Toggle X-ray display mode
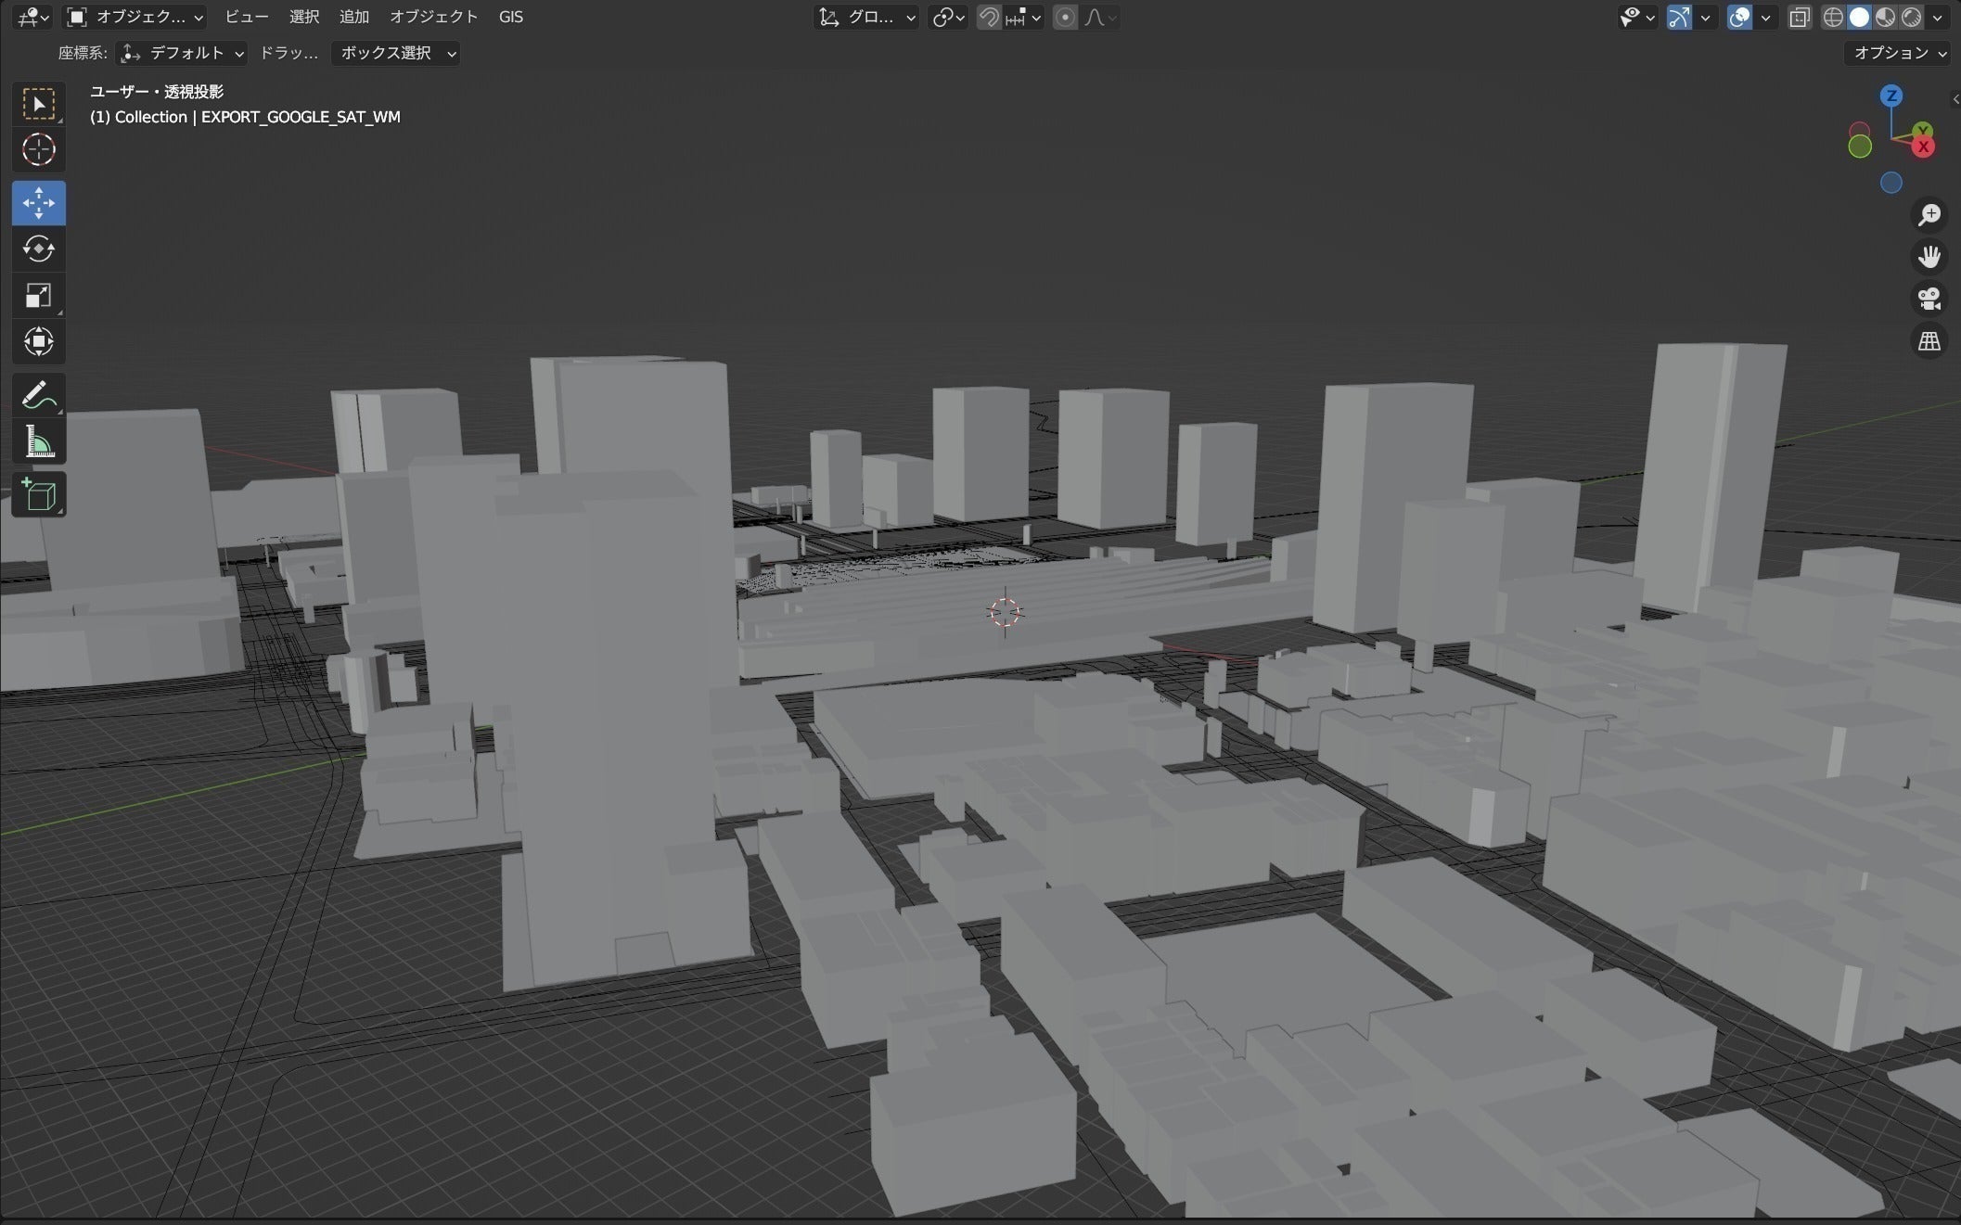This screenshot has height=1225, width=1961. [x=1799, y=17]
